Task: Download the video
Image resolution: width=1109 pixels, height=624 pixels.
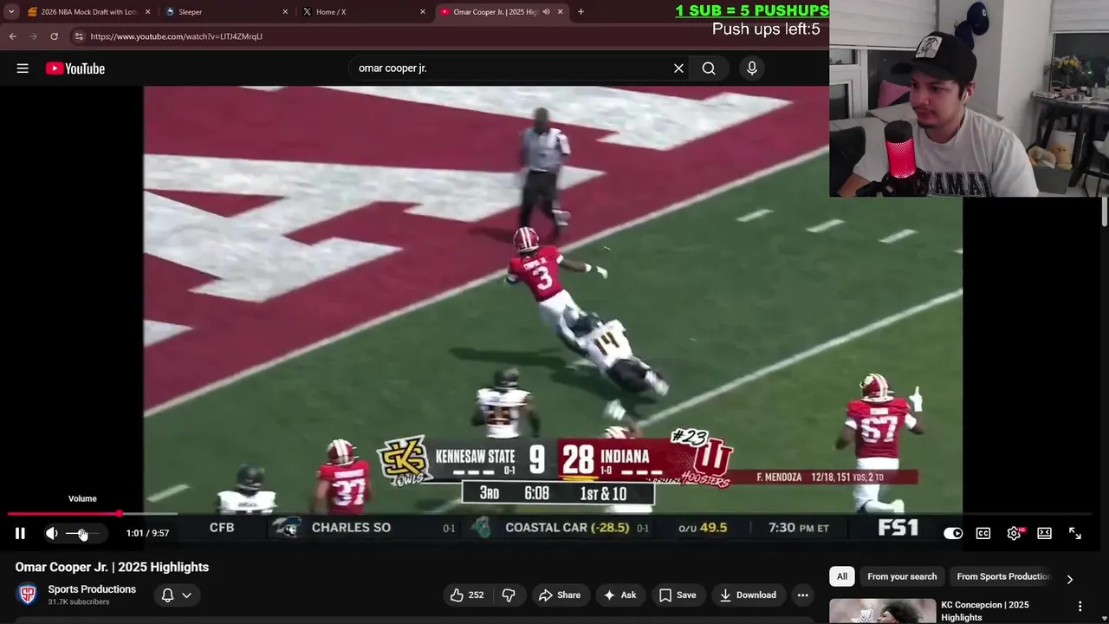Action: (x=748, y=595)
